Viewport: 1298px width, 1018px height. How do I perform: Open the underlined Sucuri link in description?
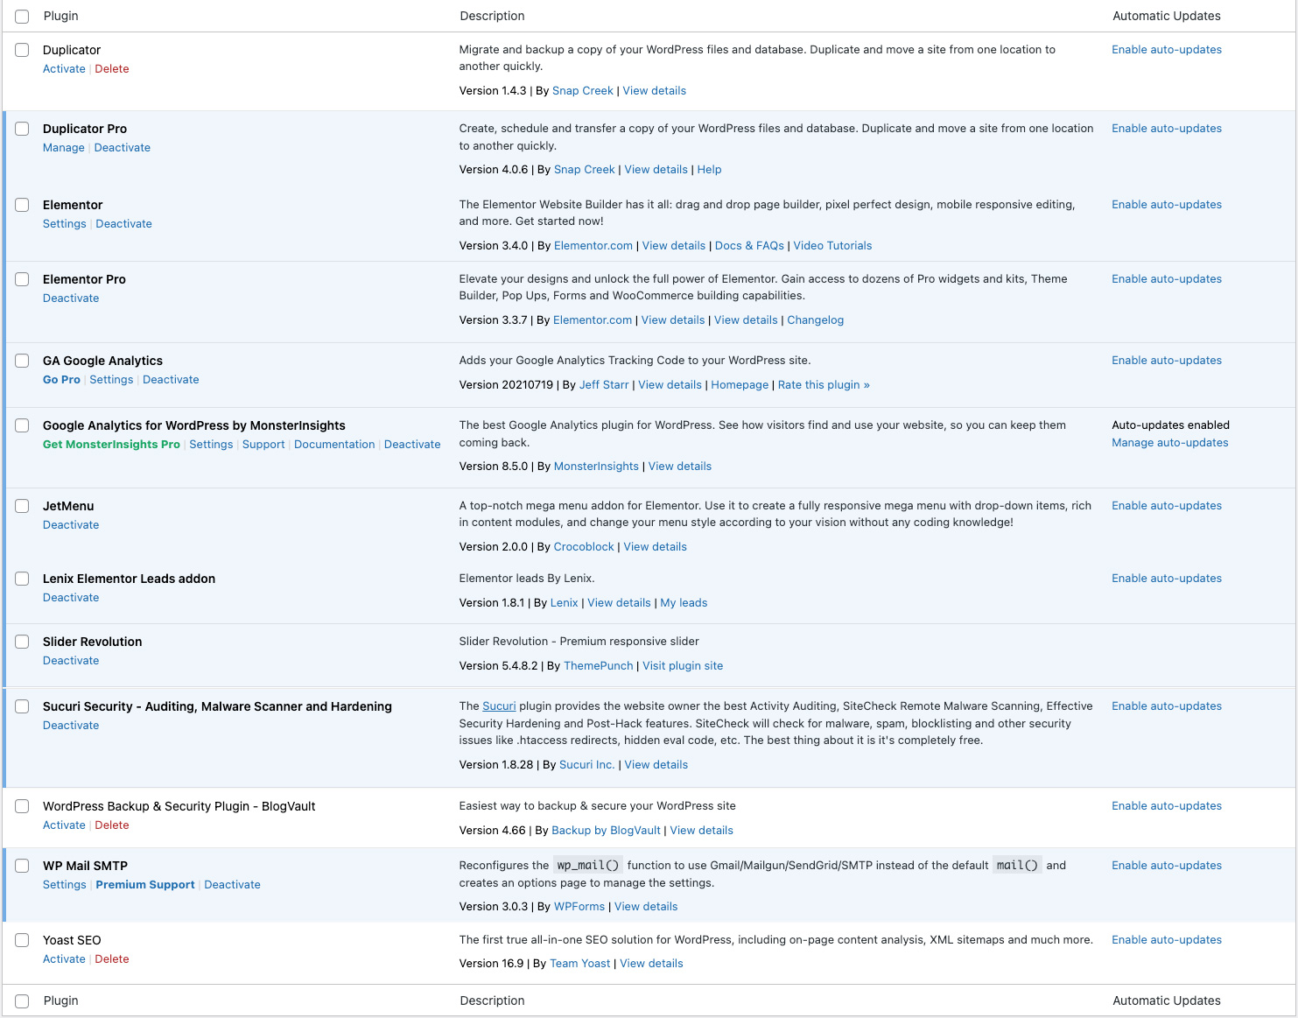[499, 706]
